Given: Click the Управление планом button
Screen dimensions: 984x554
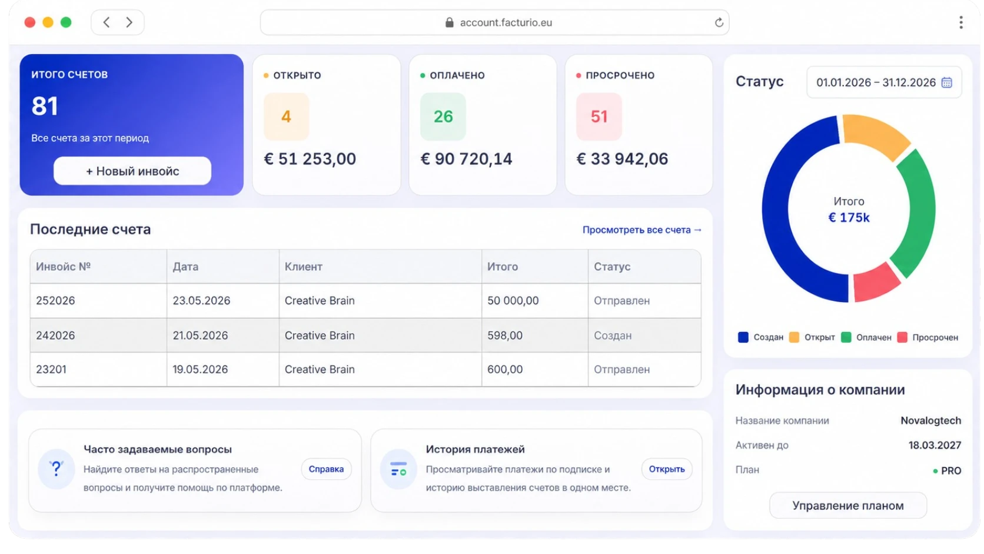Looking at the screenshot, I should point(848,505).
